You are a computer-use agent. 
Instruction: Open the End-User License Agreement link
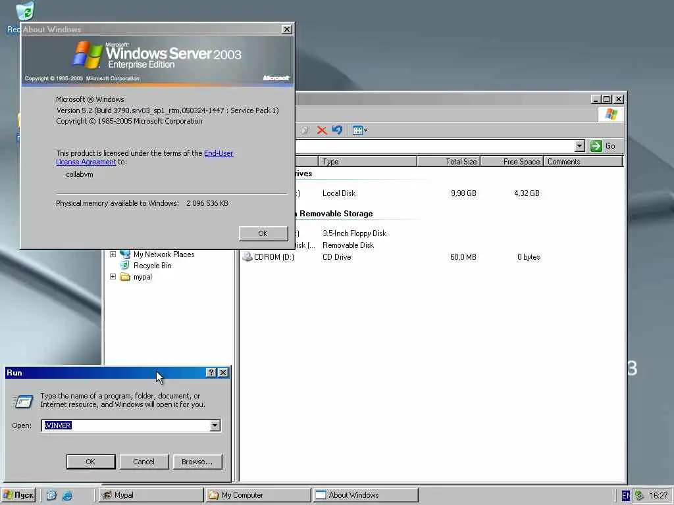pyautogui.click(x=219, y=153)
